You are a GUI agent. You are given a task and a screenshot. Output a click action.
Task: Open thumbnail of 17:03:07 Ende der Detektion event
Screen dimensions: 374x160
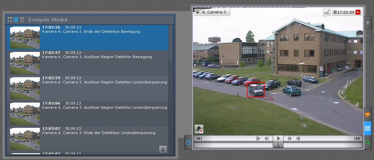[25, 139]
